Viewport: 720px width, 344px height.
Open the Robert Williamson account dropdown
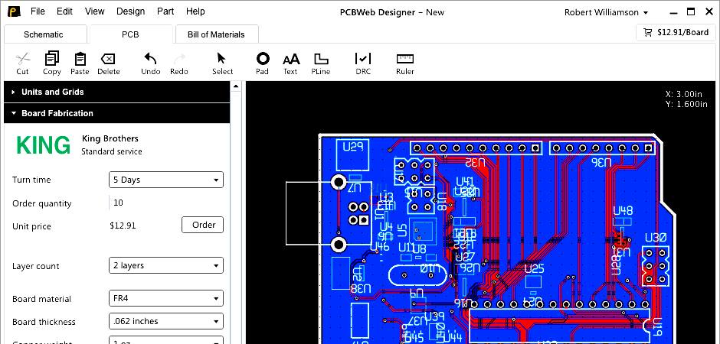click(x=606, y=12)
